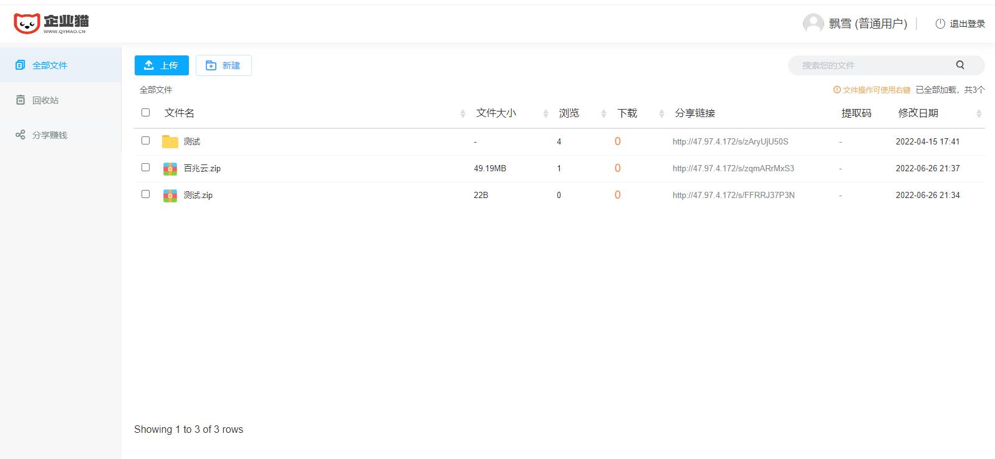Click the search magnifier icon
Image resolution: width=995 pixels, height=459 pixels.
959,65
